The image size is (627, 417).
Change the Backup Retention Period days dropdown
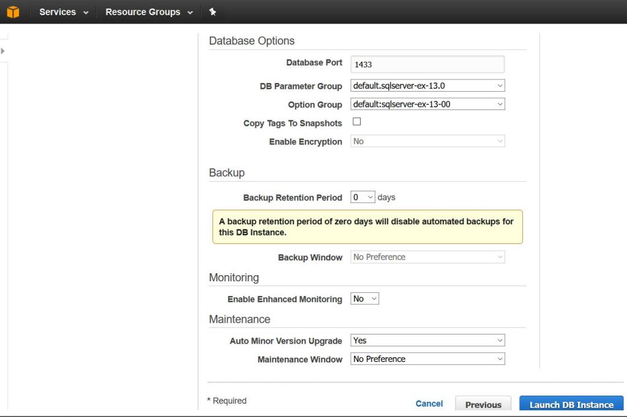click(x=363, y=197)
